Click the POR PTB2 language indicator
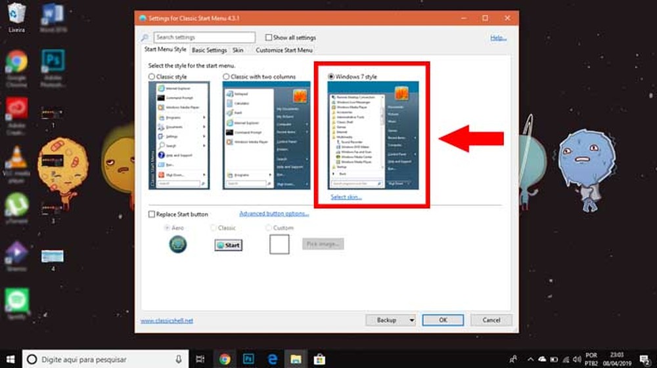 591,359
